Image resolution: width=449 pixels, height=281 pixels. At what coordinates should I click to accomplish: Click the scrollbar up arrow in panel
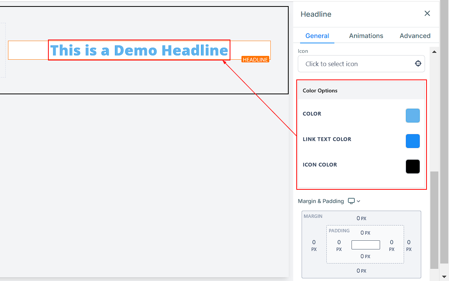[x=434, y=52]
